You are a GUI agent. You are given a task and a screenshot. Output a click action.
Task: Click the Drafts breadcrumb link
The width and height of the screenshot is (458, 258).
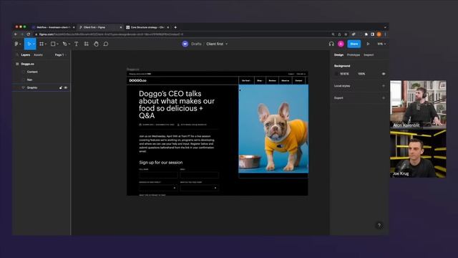tap(196, 44)
